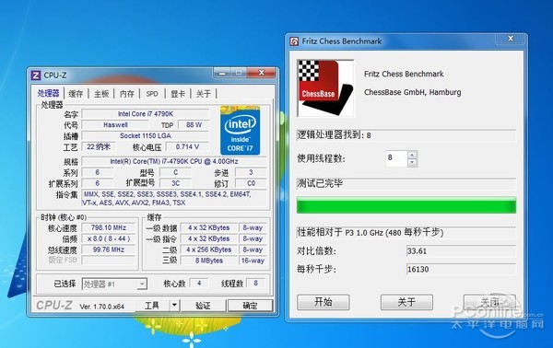Click the 测试已完毕 status text
The width and height of the screenshot is (553, 348).
[x=320, y=183]
